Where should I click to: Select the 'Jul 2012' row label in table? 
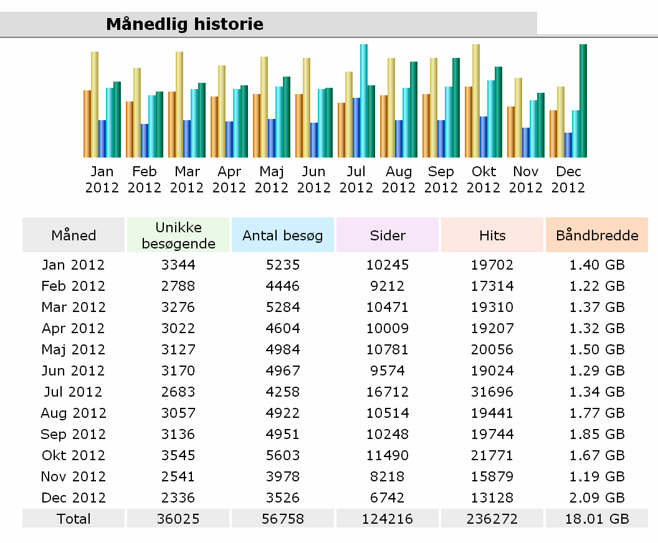74,392
